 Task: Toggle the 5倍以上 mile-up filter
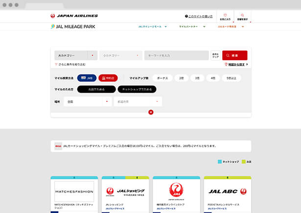coord(231,78)
